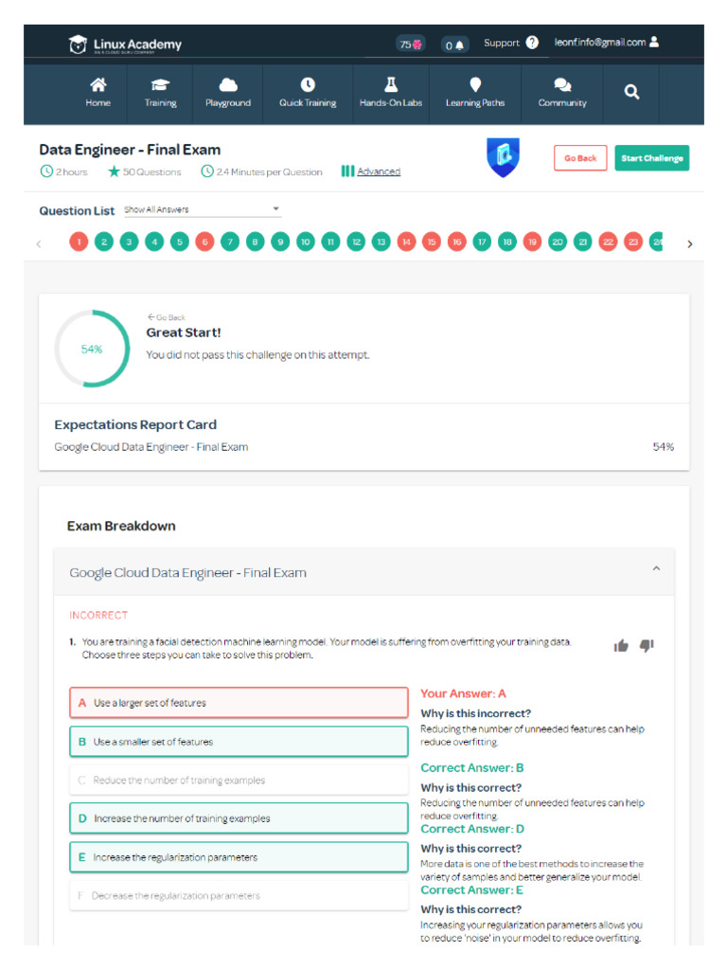Viewport: 727px width, 970px height.
Task: Open the Hands-On Labs menu
Action: (391, 92)
